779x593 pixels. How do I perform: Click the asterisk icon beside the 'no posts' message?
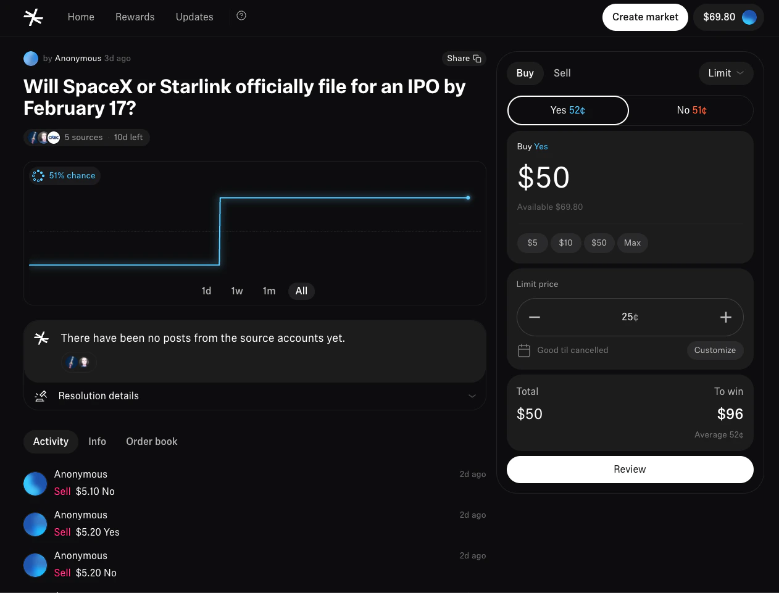pyautogui.click(x=41, y=338)
